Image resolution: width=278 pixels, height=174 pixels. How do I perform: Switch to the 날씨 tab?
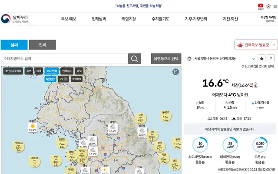click(x=14, y=45)
